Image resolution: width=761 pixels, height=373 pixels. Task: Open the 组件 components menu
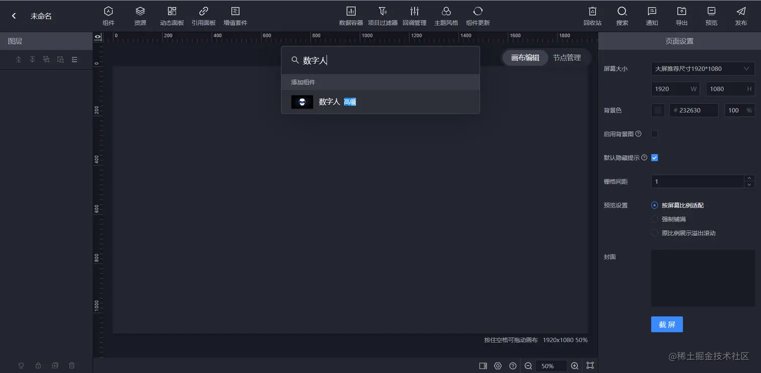pyautogui.click(x=108, y=16)
